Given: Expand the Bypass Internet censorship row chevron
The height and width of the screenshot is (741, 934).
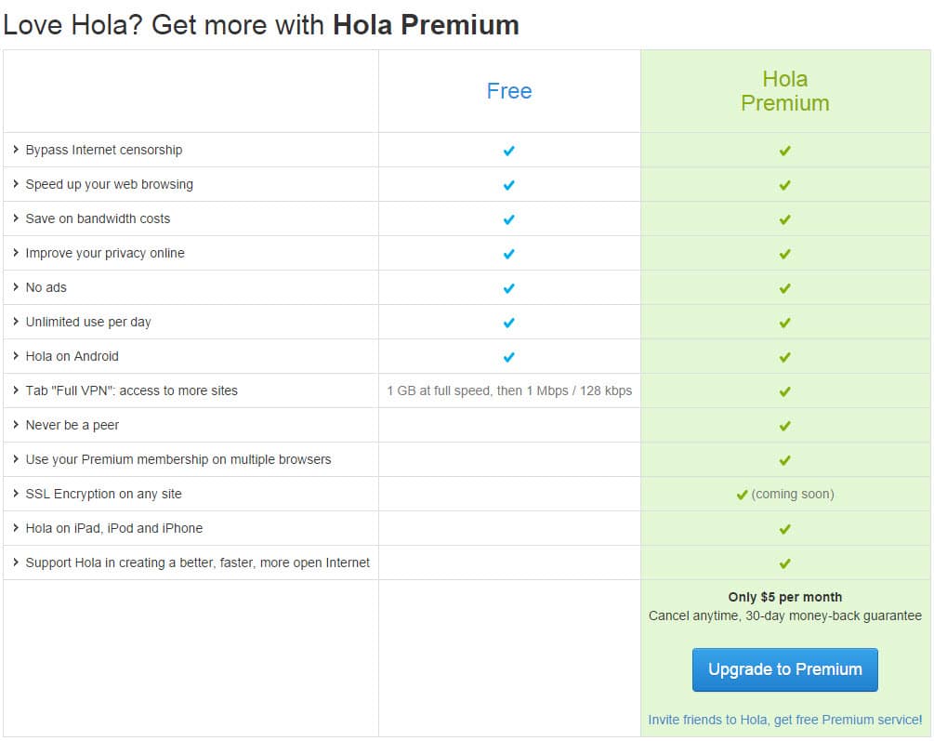Looking at the screenshot, I should pyautogui.click(x=16, y=150).
